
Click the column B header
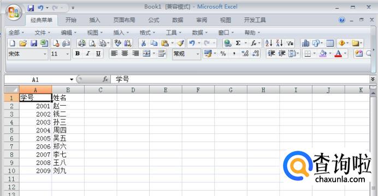point(68,90)
